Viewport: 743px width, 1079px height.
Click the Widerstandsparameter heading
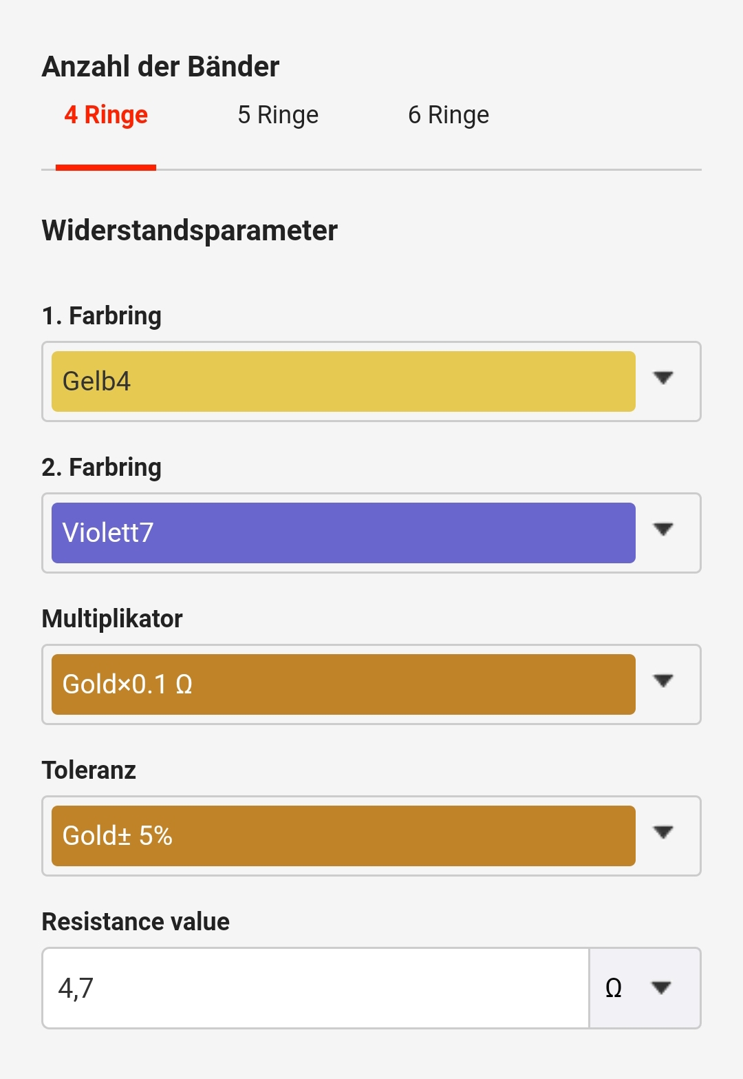point(190,231)
